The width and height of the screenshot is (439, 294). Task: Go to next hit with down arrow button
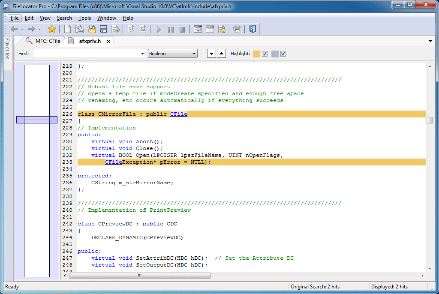[x=211, y=54]
